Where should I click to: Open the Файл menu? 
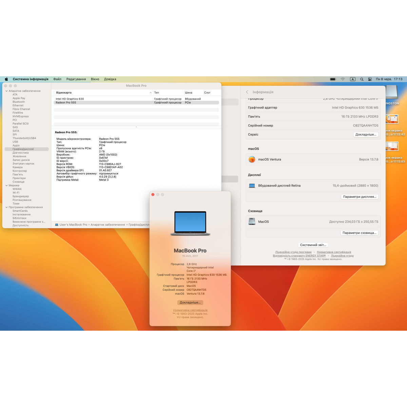click(x=57, y=79)
